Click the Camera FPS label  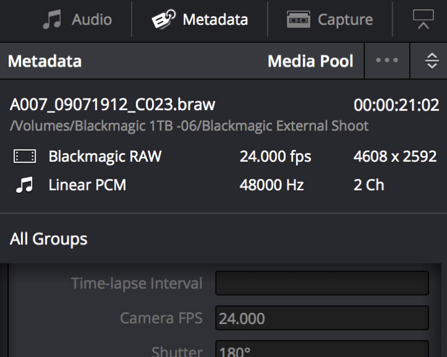[x=161, y=318]
